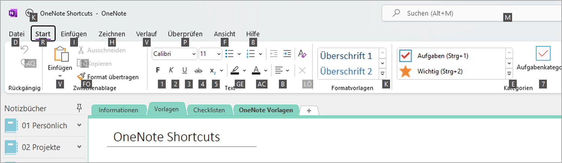Open the Informationen section tab
Image resolution: width=562 pixels, height=163 pixels.
coord(118,110)
